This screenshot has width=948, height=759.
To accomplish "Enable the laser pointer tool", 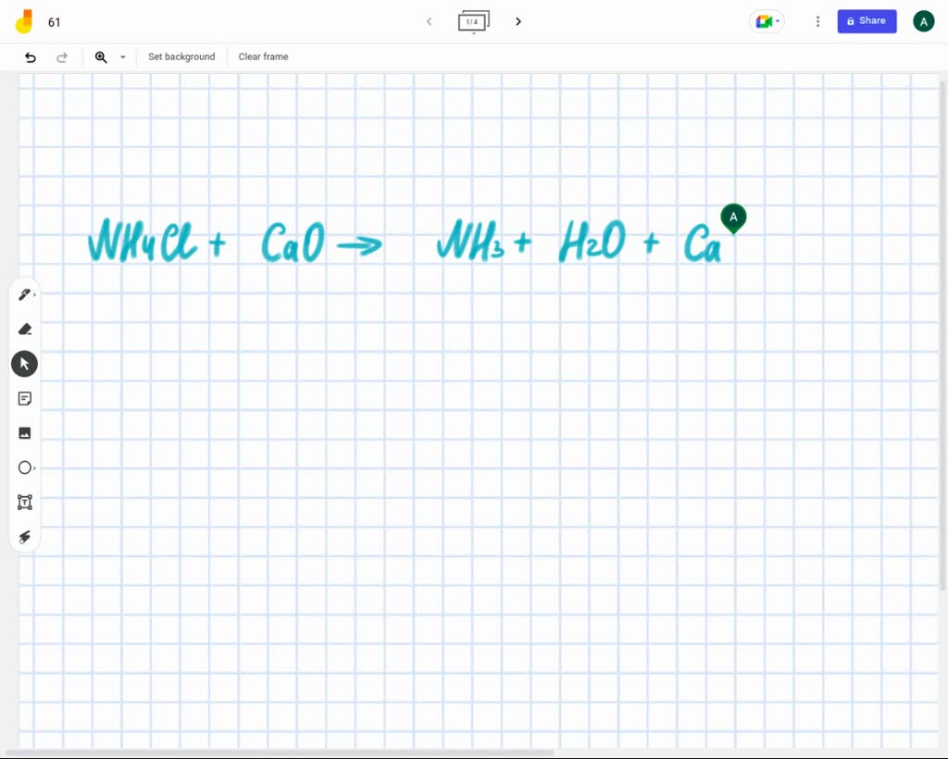I will click(x=24, y=537).
